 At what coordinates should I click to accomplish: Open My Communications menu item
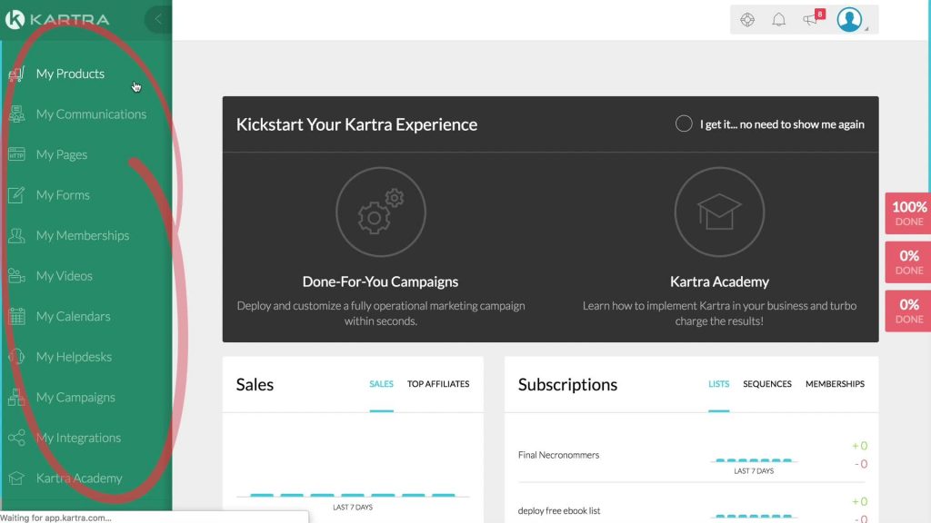[x=91, y=113]
